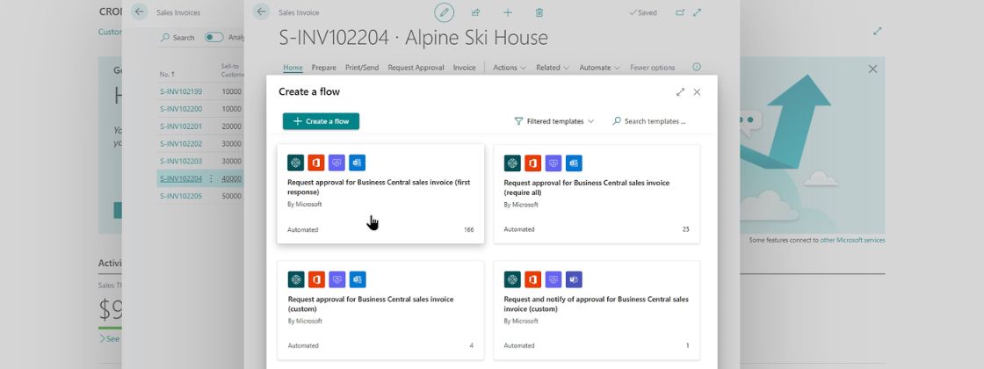Viewport: 984px width, 369px height.
Task: Expand the Sales Invoice page to full width
Action: tap(698, 12)
